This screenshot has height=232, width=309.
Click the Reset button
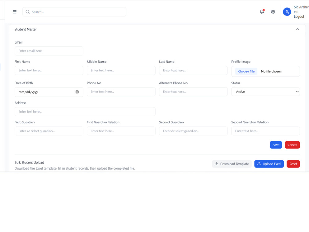tap(293, 164)
